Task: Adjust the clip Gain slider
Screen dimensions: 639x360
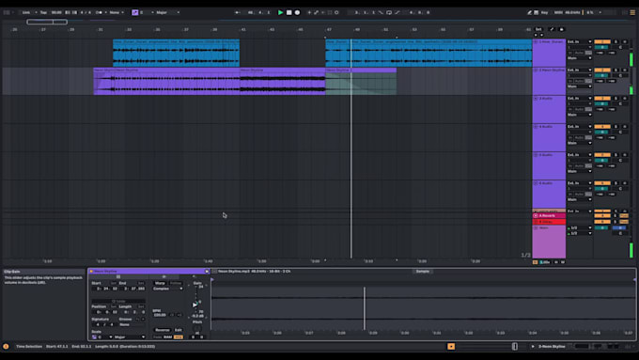Action: 195,305
